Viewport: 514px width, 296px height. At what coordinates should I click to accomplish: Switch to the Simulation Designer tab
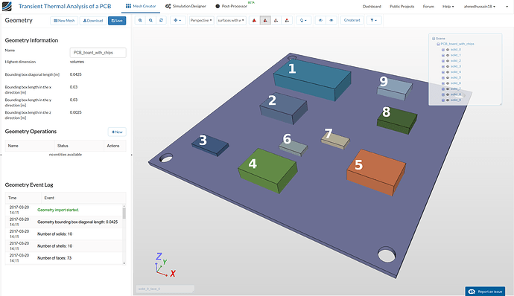click(186, 6)
